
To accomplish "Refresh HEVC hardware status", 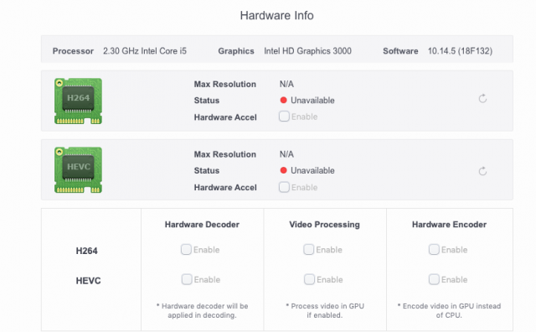I will tap(482, 171).
